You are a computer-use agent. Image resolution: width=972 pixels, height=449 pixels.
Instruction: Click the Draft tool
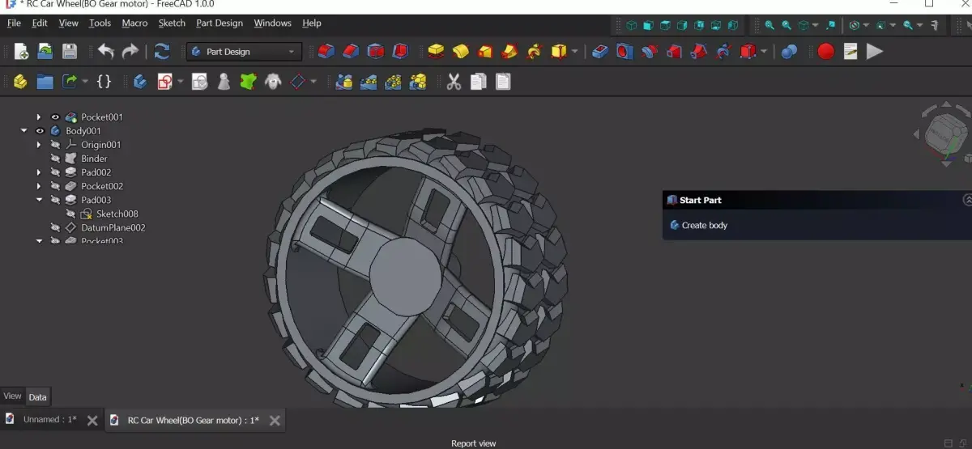tap(376, 52)
